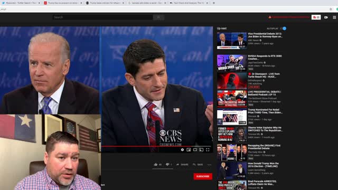338x190 pixels.
Task: Open 'LIVE PRESIDENTIAL DEBATE | BetDavid Podcast' title
Action: point(265,93)
